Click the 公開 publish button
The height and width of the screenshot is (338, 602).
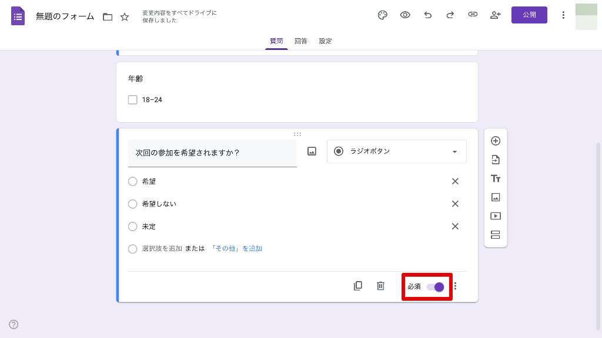(529, 15)
